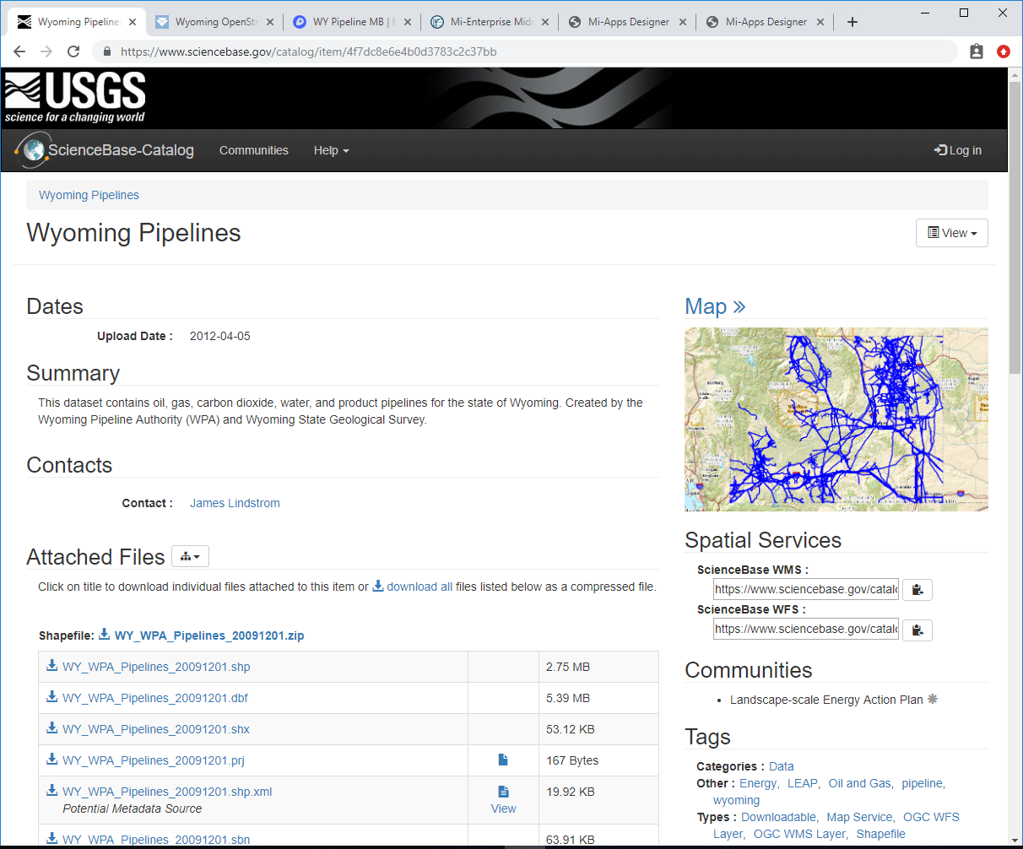Click the 'Oil and Gas' tag

pyautogui.click(x=859, y=783)
